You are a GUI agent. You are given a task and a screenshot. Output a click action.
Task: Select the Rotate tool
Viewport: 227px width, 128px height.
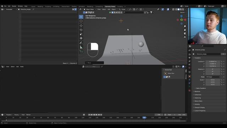pyautogui.click(x=81, y=30)
